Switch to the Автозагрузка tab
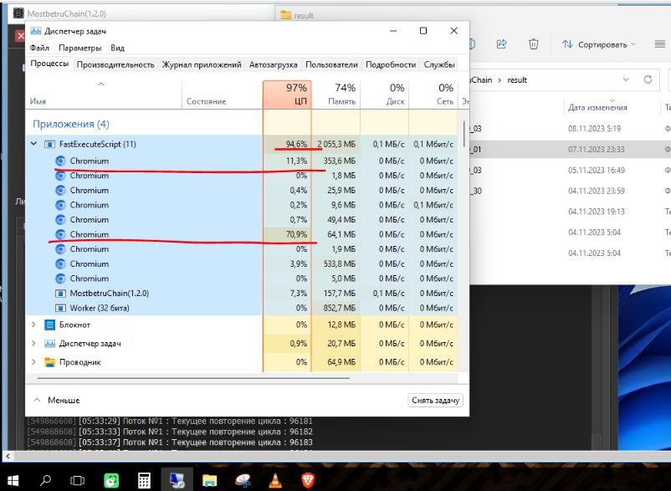This screenshot has width=671, height=491. tap(273, 64)
